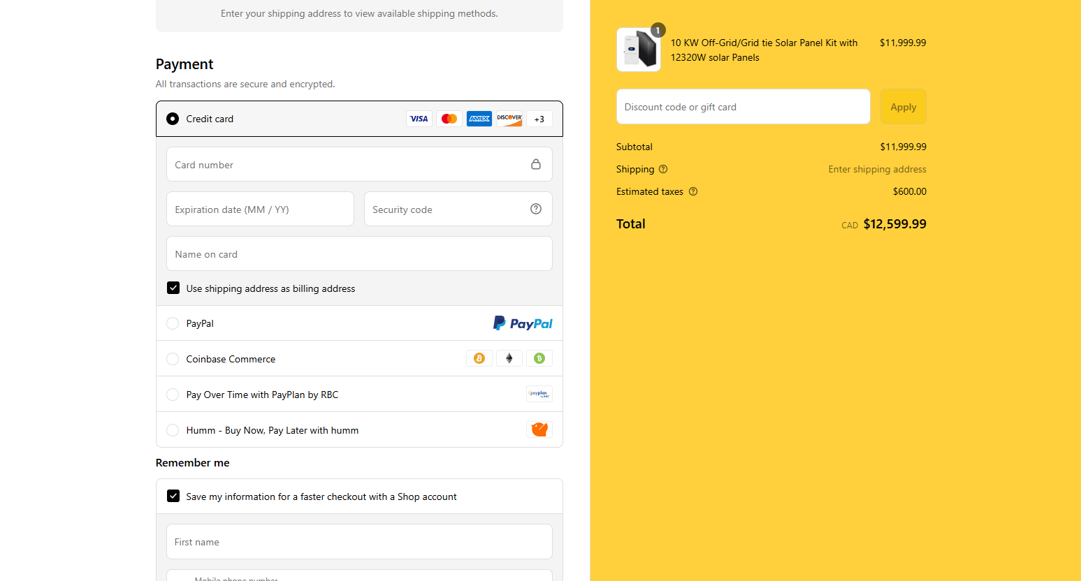Image resolution: width=1081 pixels, height=581 pixels.
Task: Select Pay Over Time with PayPlan by RBC
Action: point(173,395)
